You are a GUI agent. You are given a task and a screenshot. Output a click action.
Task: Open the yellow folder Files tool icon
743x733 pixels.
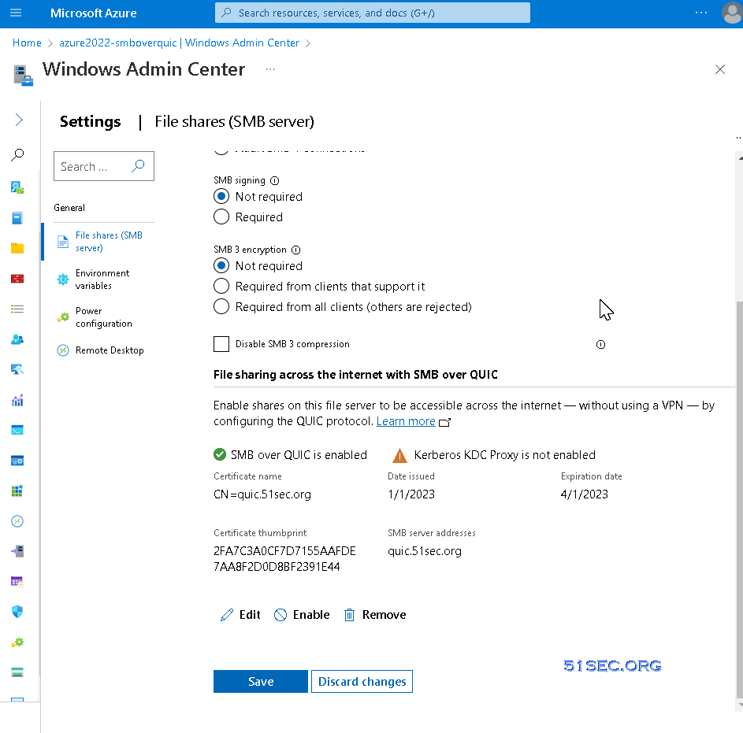point(17,248)
